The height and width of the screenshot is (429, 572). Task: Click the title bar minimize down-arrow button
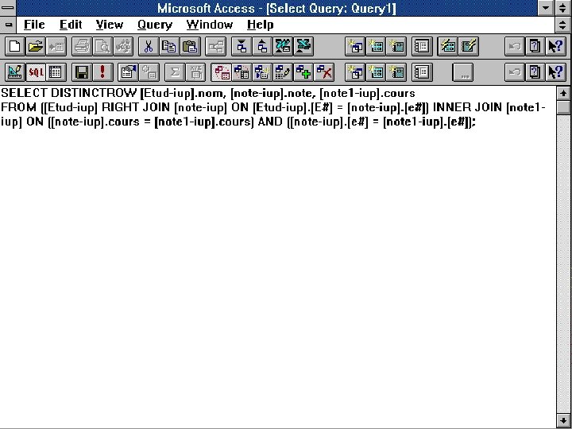coord(546,8)
